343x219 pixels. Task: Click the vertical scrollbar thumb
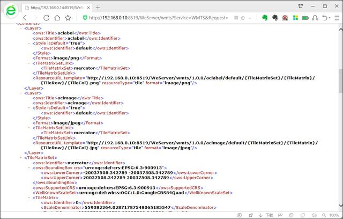pos(341,81)
